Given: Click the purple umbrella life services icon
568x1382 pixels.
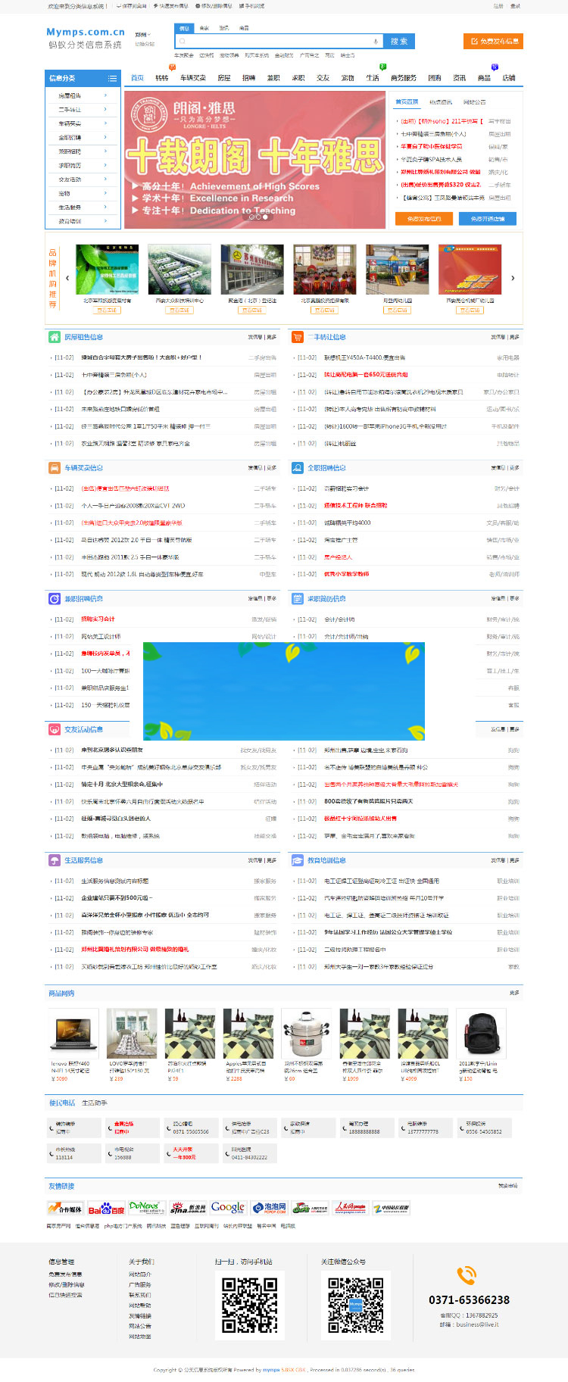Looking at the screenshot, I should [55, 860].
